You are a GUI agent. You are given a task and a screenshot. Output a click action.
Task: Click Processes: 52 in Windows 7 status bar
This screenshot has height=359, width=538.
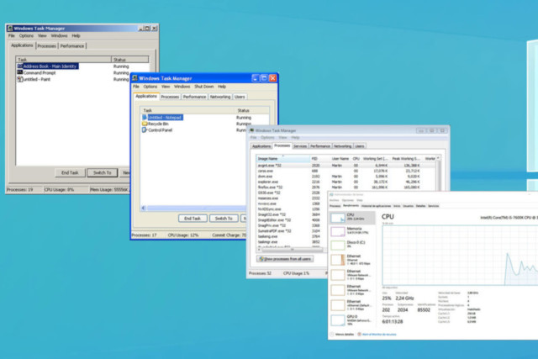tap(260, 273)
